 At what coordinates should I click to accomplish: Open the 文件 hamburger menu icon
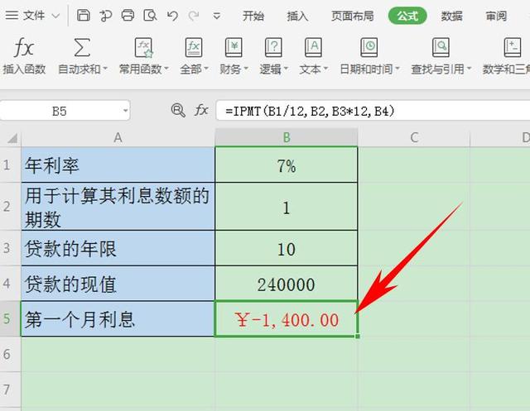12,16
